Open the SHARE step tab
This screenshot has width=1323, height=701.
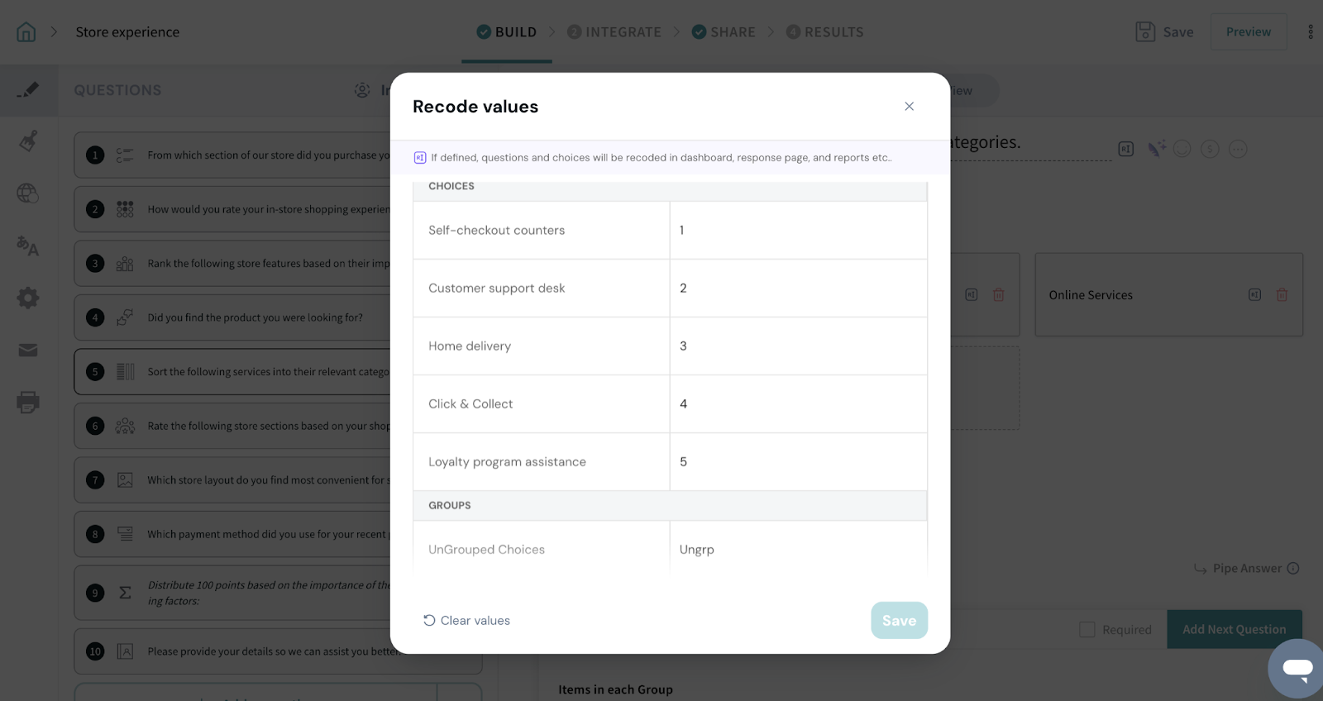click(x=724, y=32)
